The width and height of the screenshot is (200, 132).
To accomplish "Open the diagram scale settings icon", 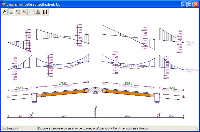I will [45, 12].
